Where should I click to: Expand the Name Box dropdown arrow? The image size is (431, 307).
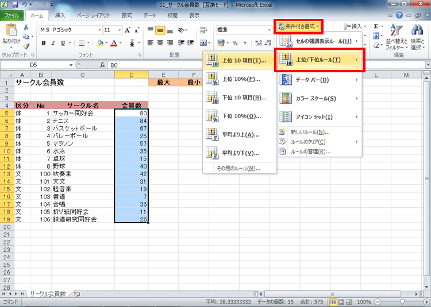pos(71,65)
